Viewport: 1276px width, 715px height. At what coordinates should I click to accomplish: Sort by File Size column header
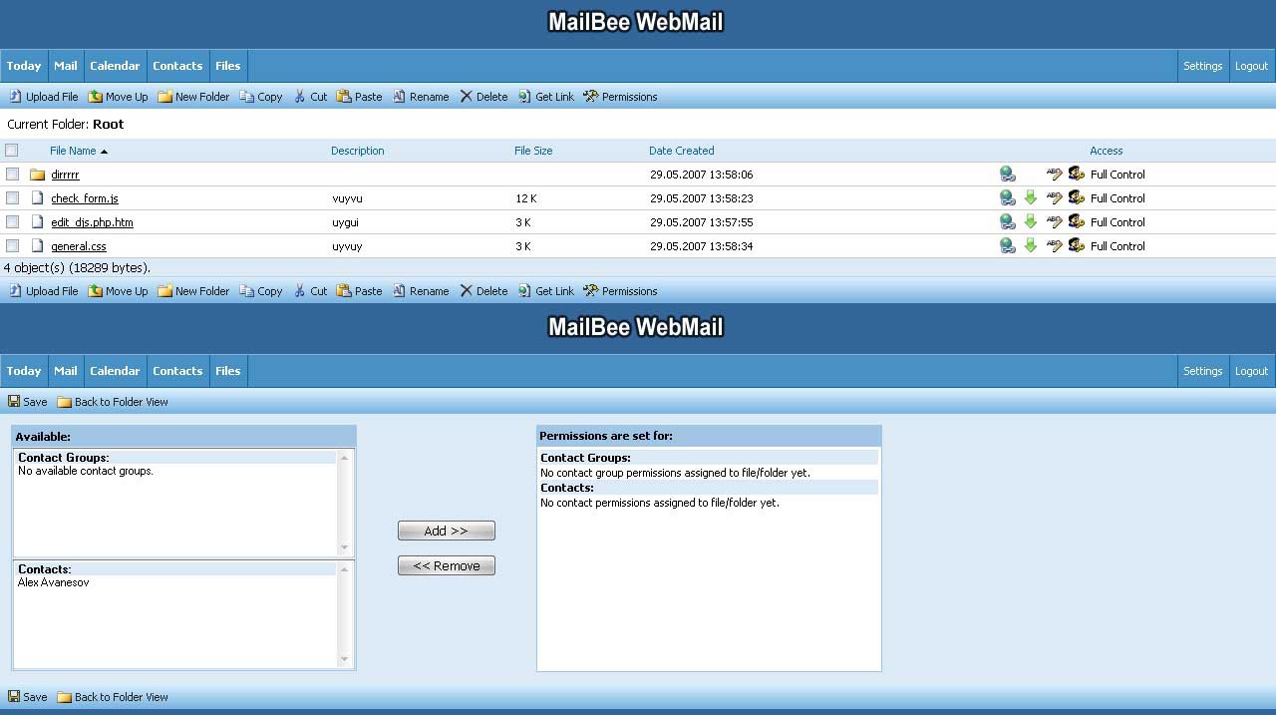click(533, 151)
